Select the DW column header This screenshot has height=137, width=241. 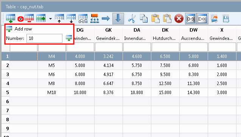click(193, 30)
